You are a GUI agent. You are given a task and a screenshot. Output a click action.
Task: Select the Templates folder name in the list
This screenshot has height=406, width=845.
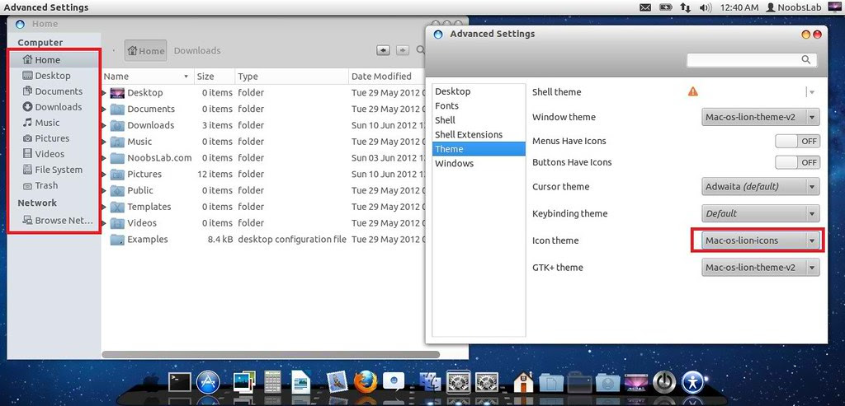pyautogui.click(x=149, y=207)
